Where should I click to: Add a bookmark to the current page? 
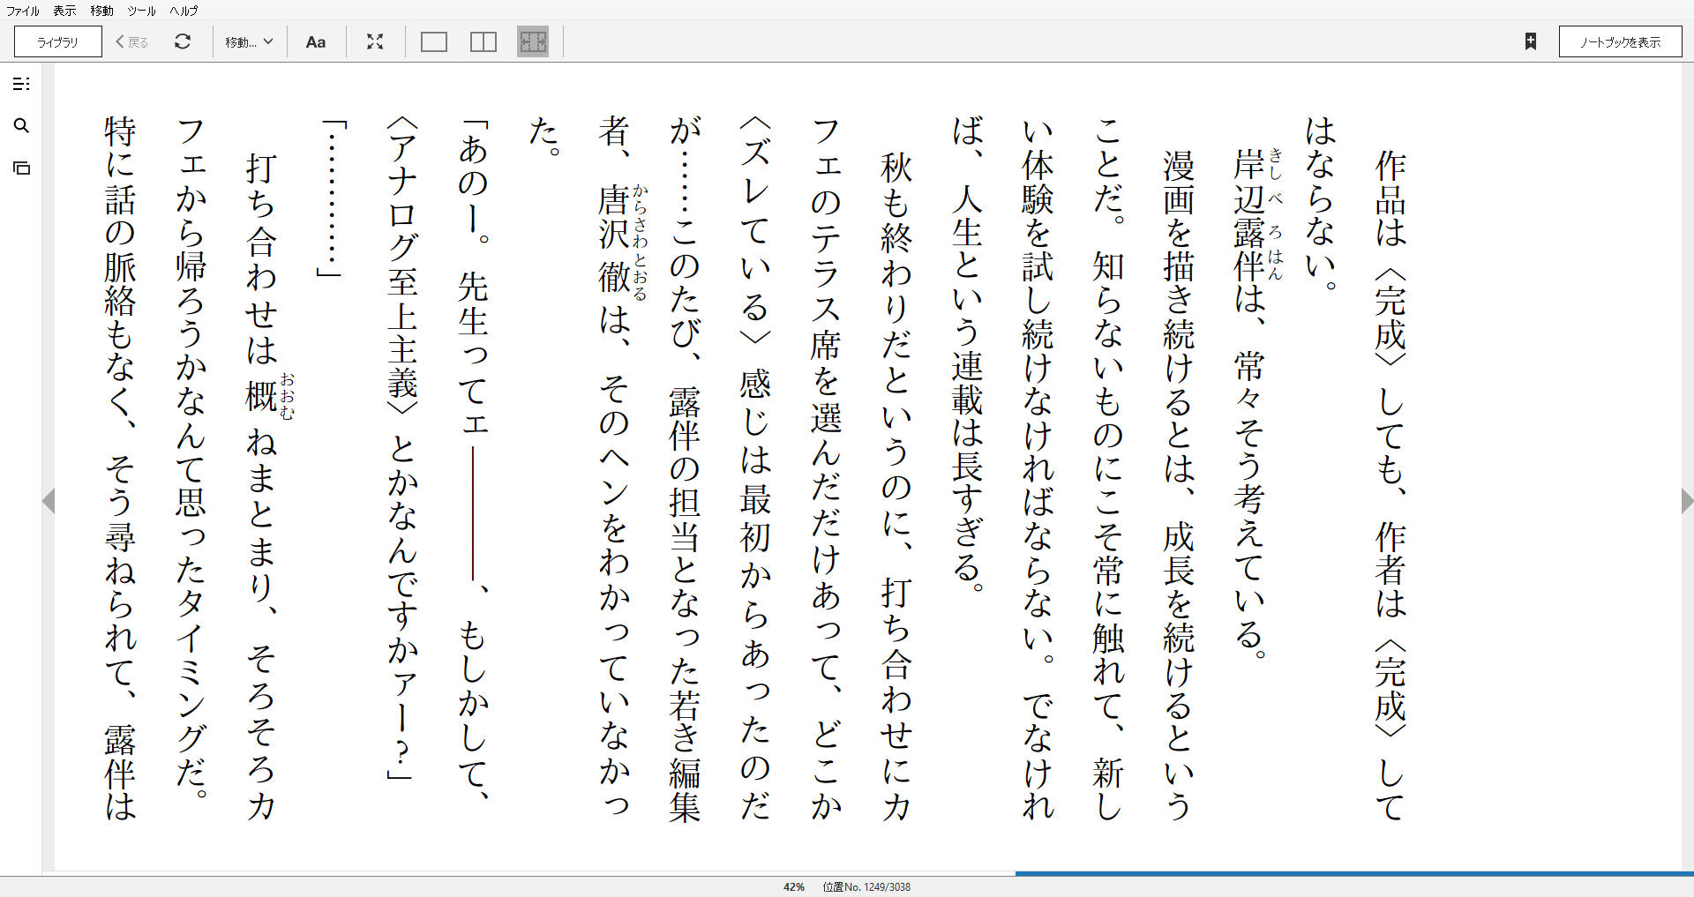(x=1532, y=41)
